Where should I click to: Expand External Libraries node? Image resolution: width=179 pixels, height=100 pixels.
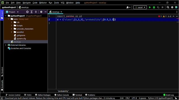point(6,45)
